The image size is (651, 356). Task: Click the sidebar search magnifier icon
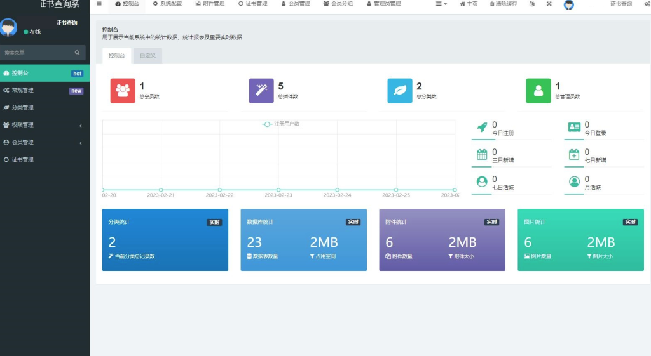tap(77, 53)
